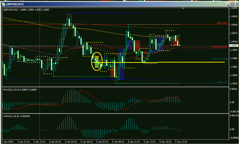
Task: Click the OHLC header line reading 1.6004 1.6004 1.6003 1.6003
Action: coord(34,10)
